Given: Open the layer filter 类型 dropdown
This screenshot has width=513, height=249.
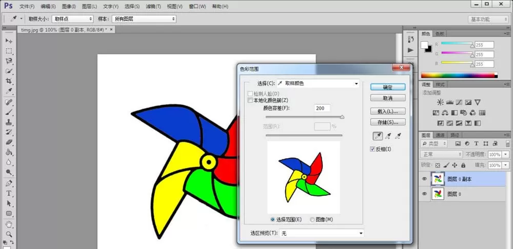Looking at the screenshot, I should (434, 143).
